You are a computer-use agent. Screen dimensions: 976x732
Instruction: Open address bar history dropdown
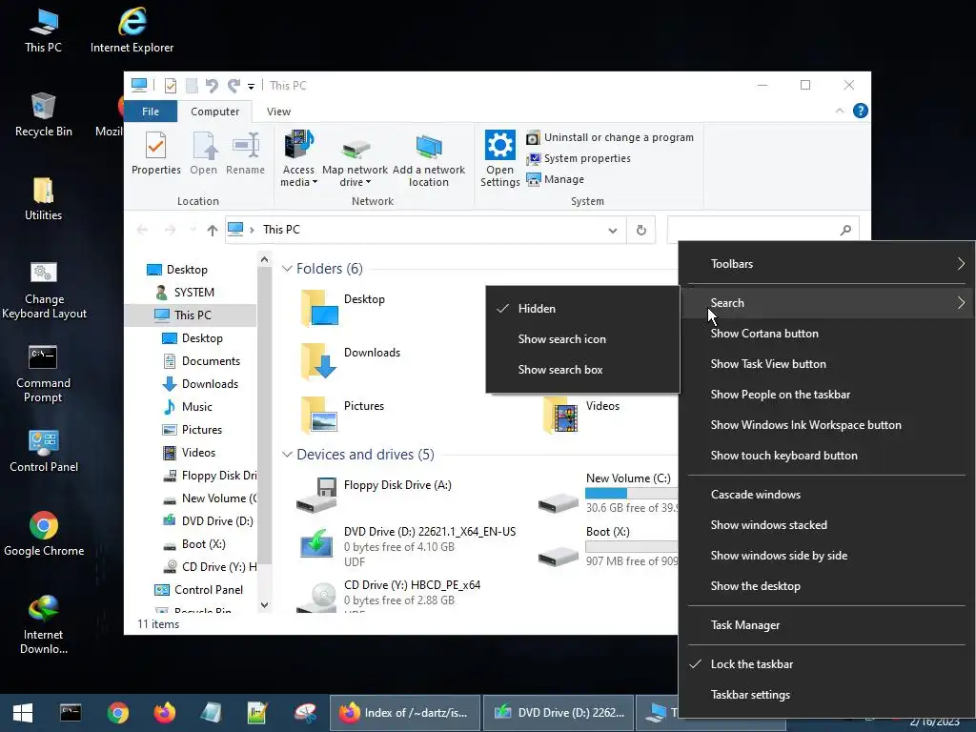[x=613, y=231]
